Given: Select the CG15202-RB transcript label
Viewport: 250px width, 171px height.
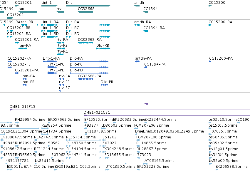Looking at the screenshot, I should 19,28.
